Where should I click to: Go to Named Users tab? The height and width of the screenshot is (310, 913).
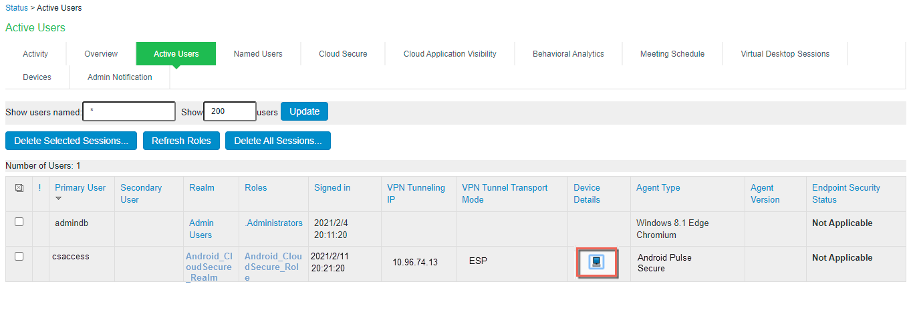point(258,54)
